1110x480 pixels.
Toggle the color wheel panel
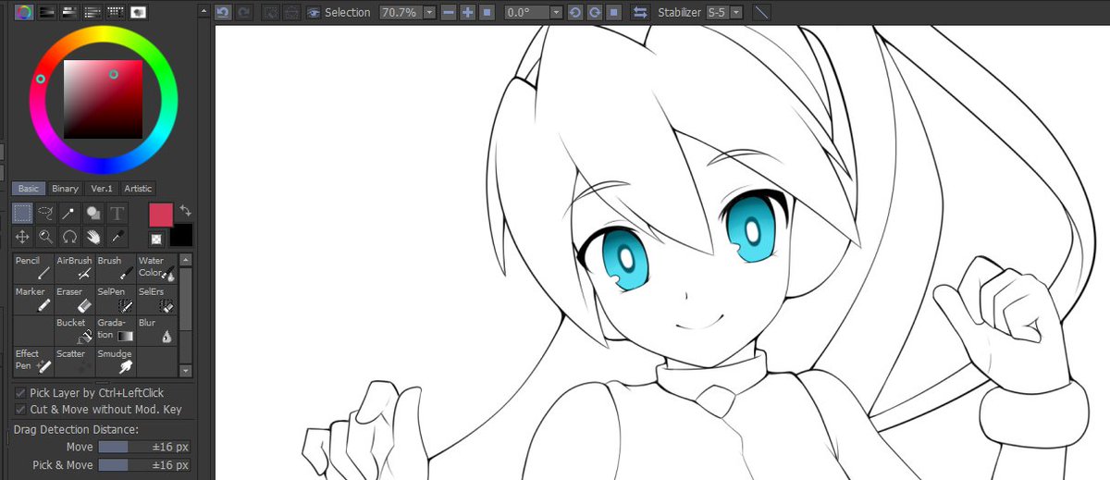(x=24, y=11)
